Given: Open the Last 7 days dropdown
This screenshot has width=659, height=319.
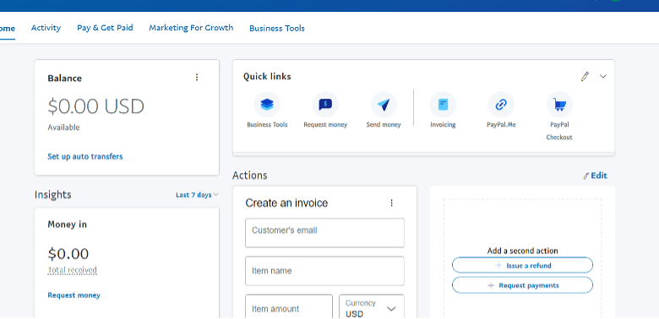Looking at the screenshot, I should tap(197, 195).
